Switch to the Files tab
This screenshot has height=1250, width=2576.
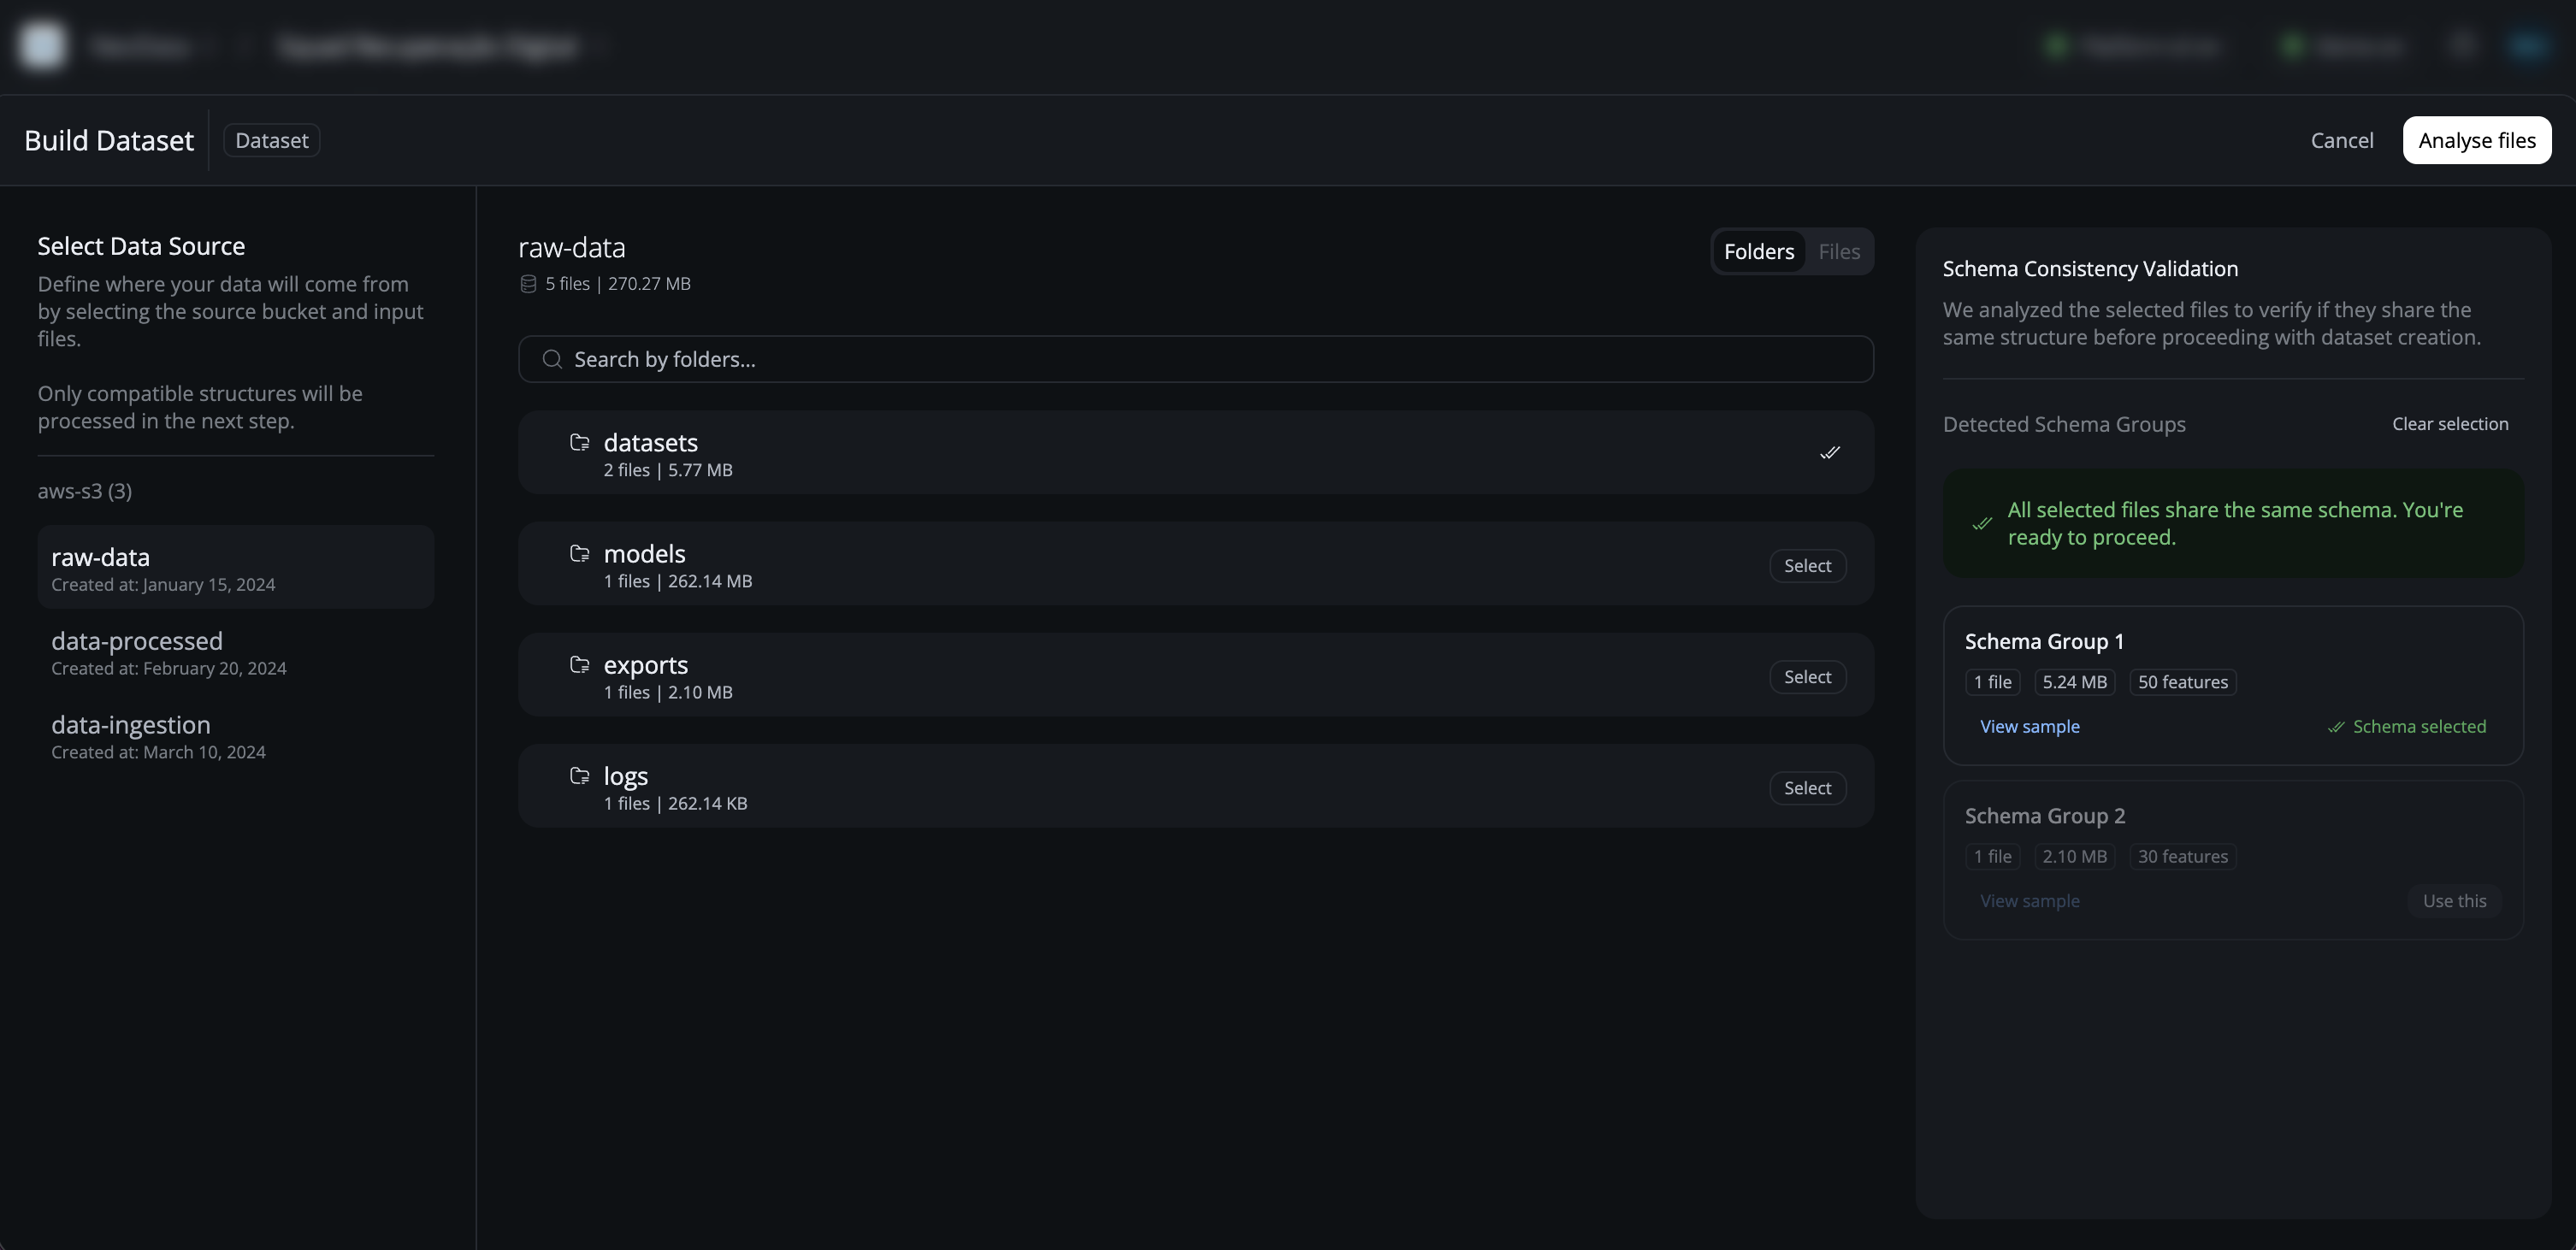[x=1839, y=251]
